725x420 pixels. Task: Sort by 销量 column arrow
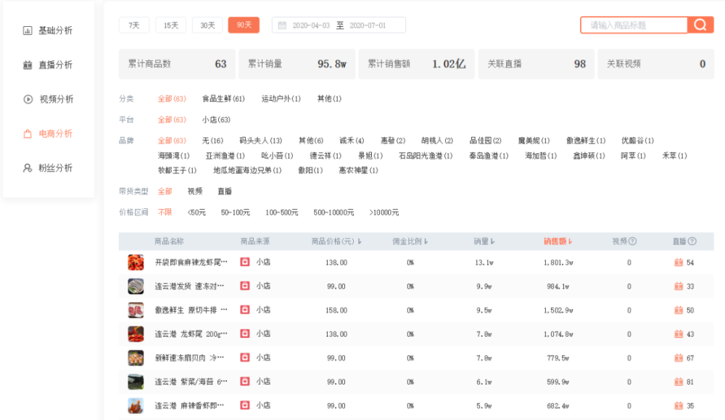click(x=492, y=242)
